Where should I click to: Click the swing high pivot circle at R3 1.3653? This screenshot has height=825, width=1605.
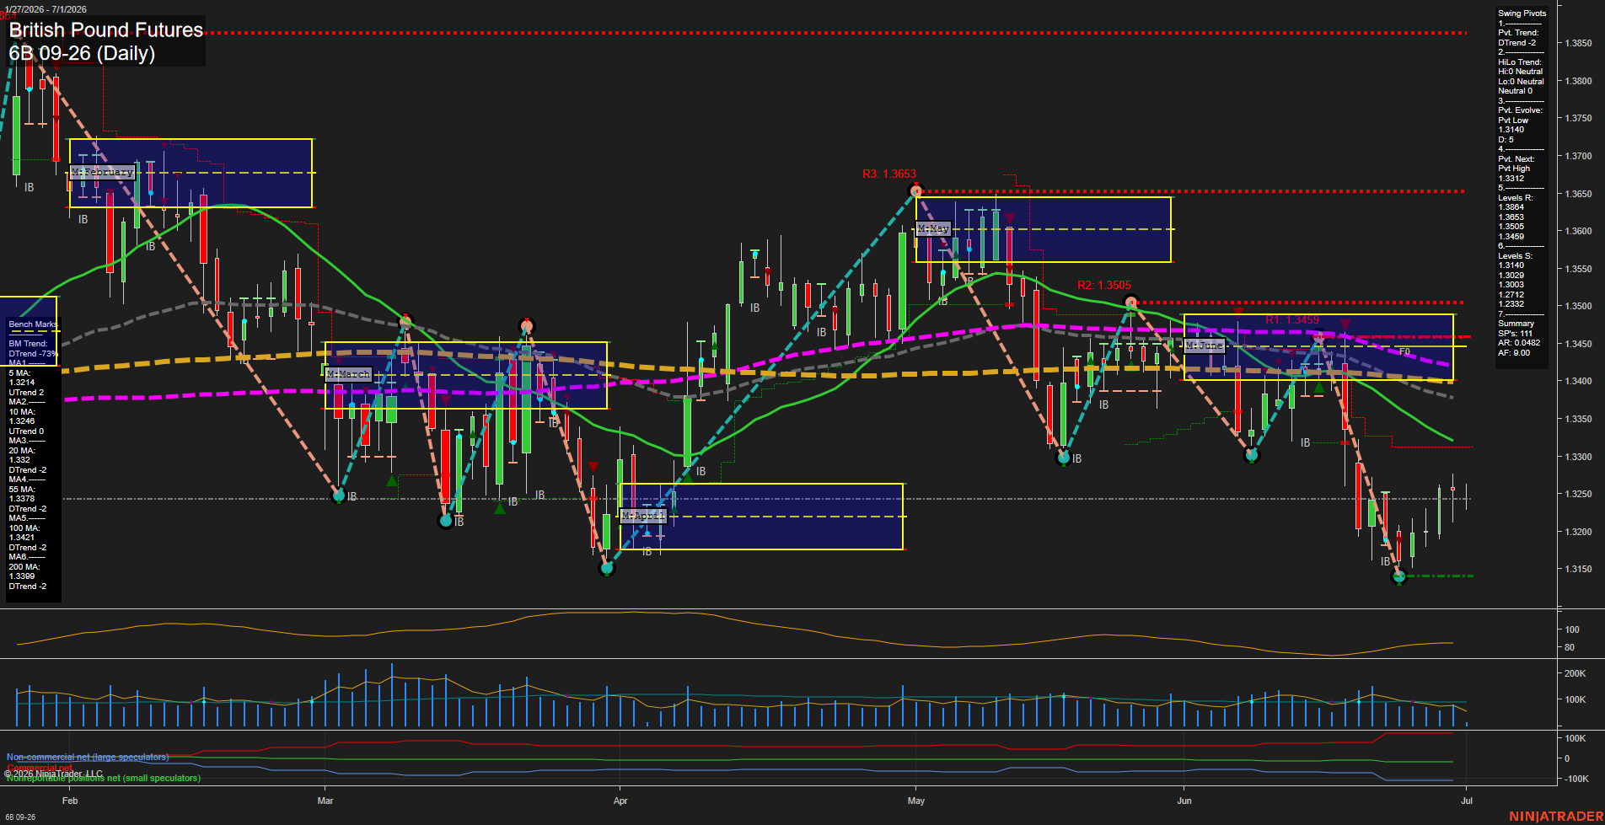click(916, 192)
